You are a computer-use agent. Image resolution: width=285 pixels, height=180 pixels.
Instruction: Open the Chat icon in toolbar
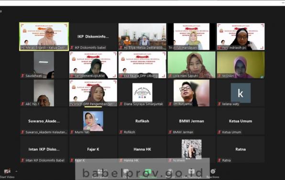[126, 172]
